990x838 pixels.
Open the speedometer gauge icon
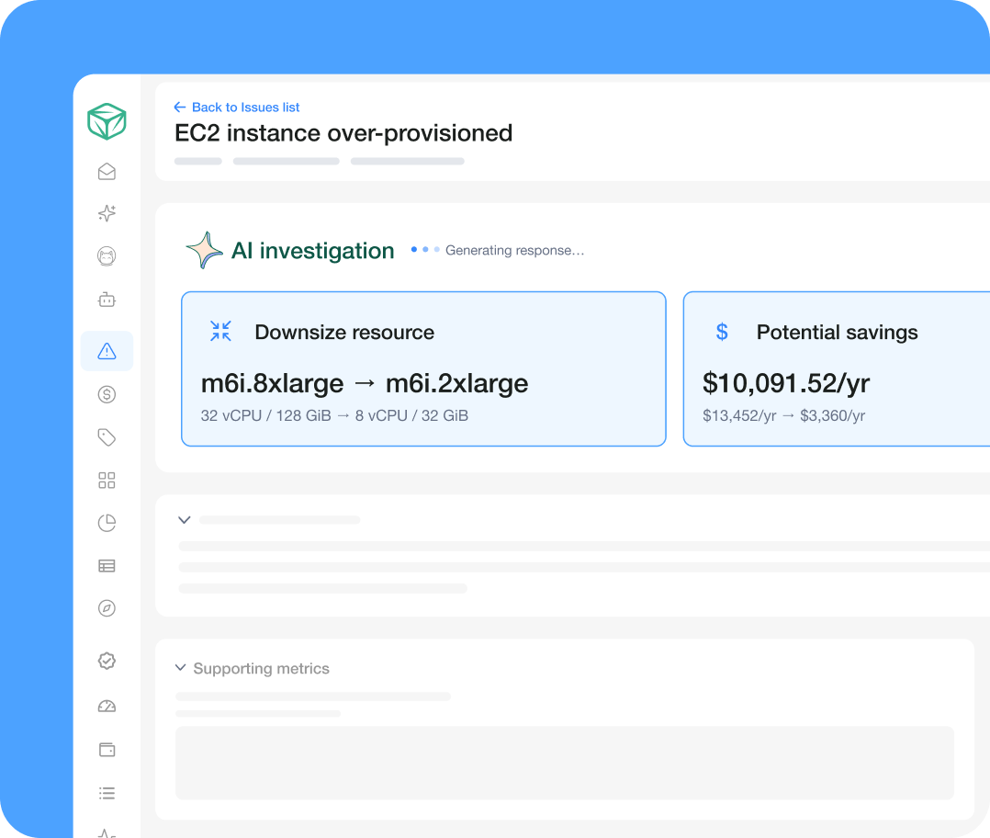[x=107, y=706]
